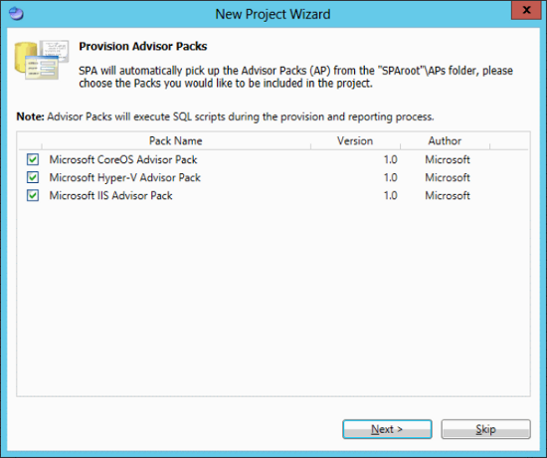Click the Provision Advisor Packs database icon

(41, 60)
